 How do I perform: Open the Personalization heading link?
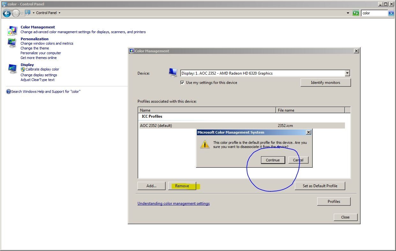[x=34, y=39]
